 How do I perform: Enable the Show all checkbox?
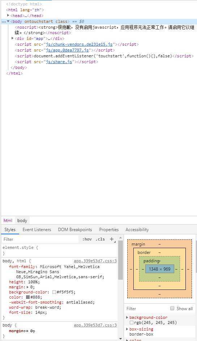point(172,308)
